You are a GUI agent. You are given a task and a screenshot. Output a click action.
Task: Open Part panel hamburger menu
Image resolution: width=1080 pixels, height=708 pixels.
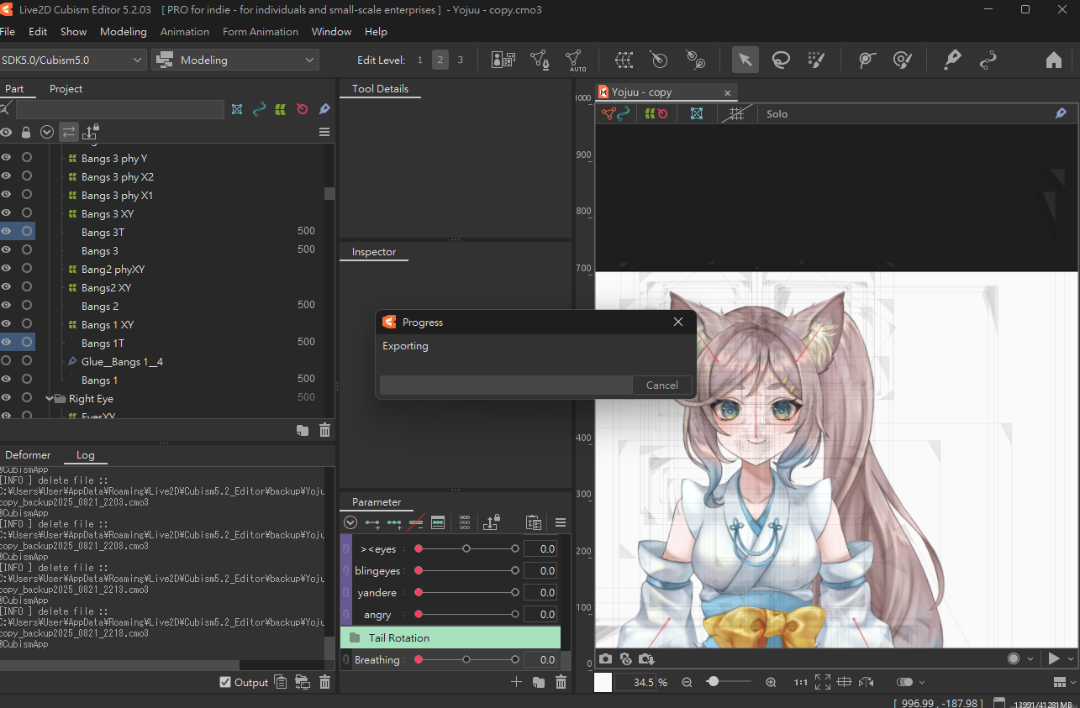coord(324,132)
